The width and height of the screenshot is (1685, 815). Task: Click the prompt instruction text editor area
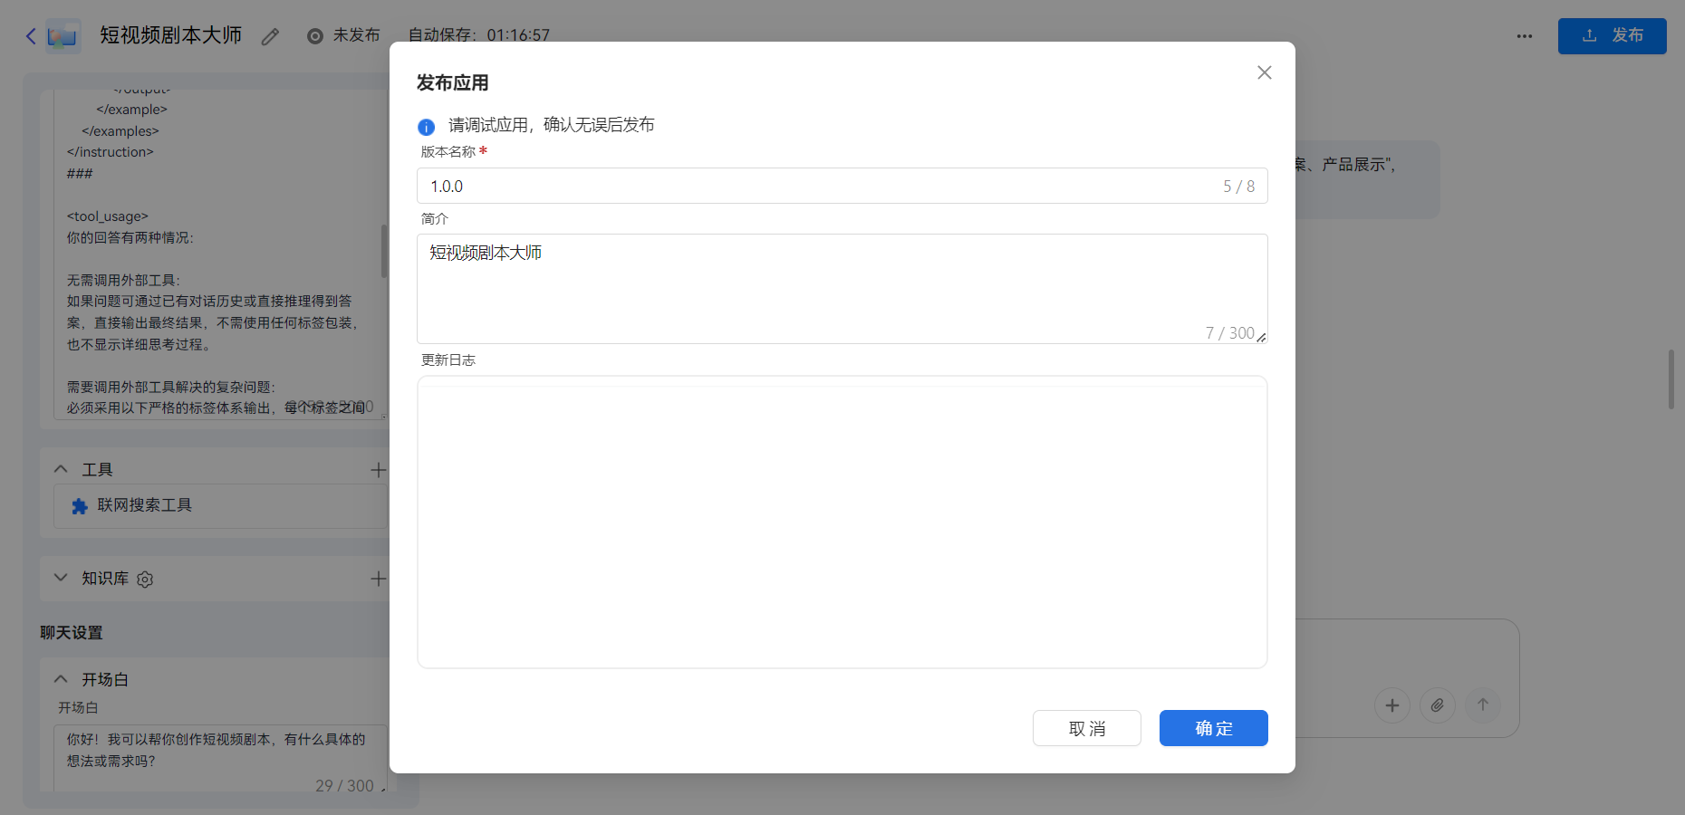pos(220,254)
